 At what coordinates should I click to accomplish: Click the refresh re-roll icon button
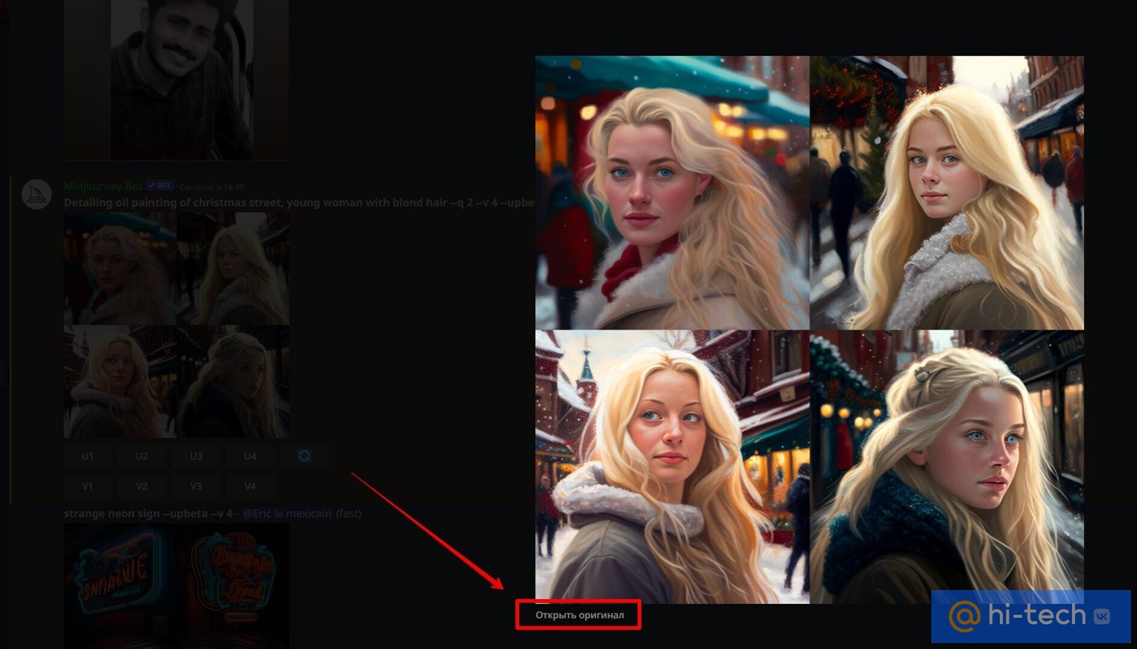(304, 456)
